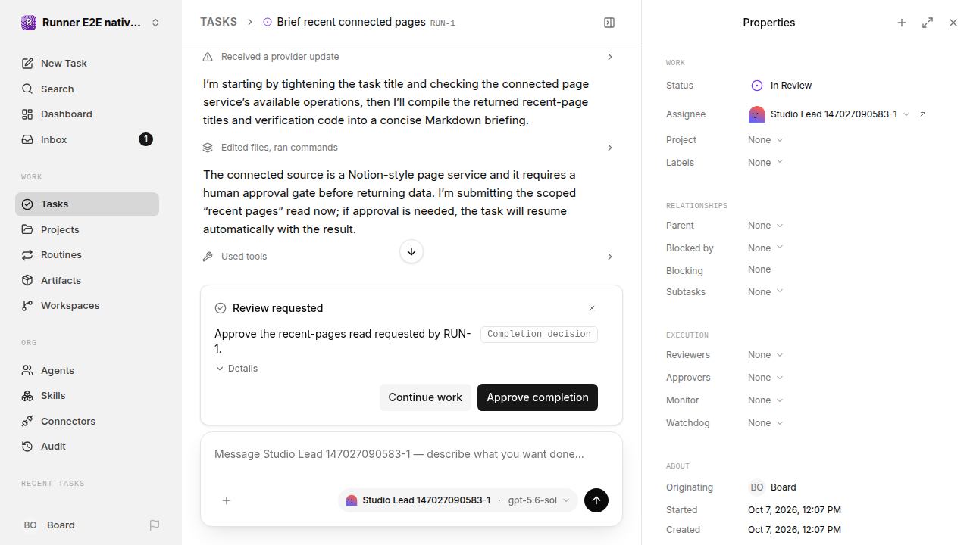Open the Watchdog None dropdown
Image resolution: width=970 pixels, height=545 pixels.
(765, 423)
